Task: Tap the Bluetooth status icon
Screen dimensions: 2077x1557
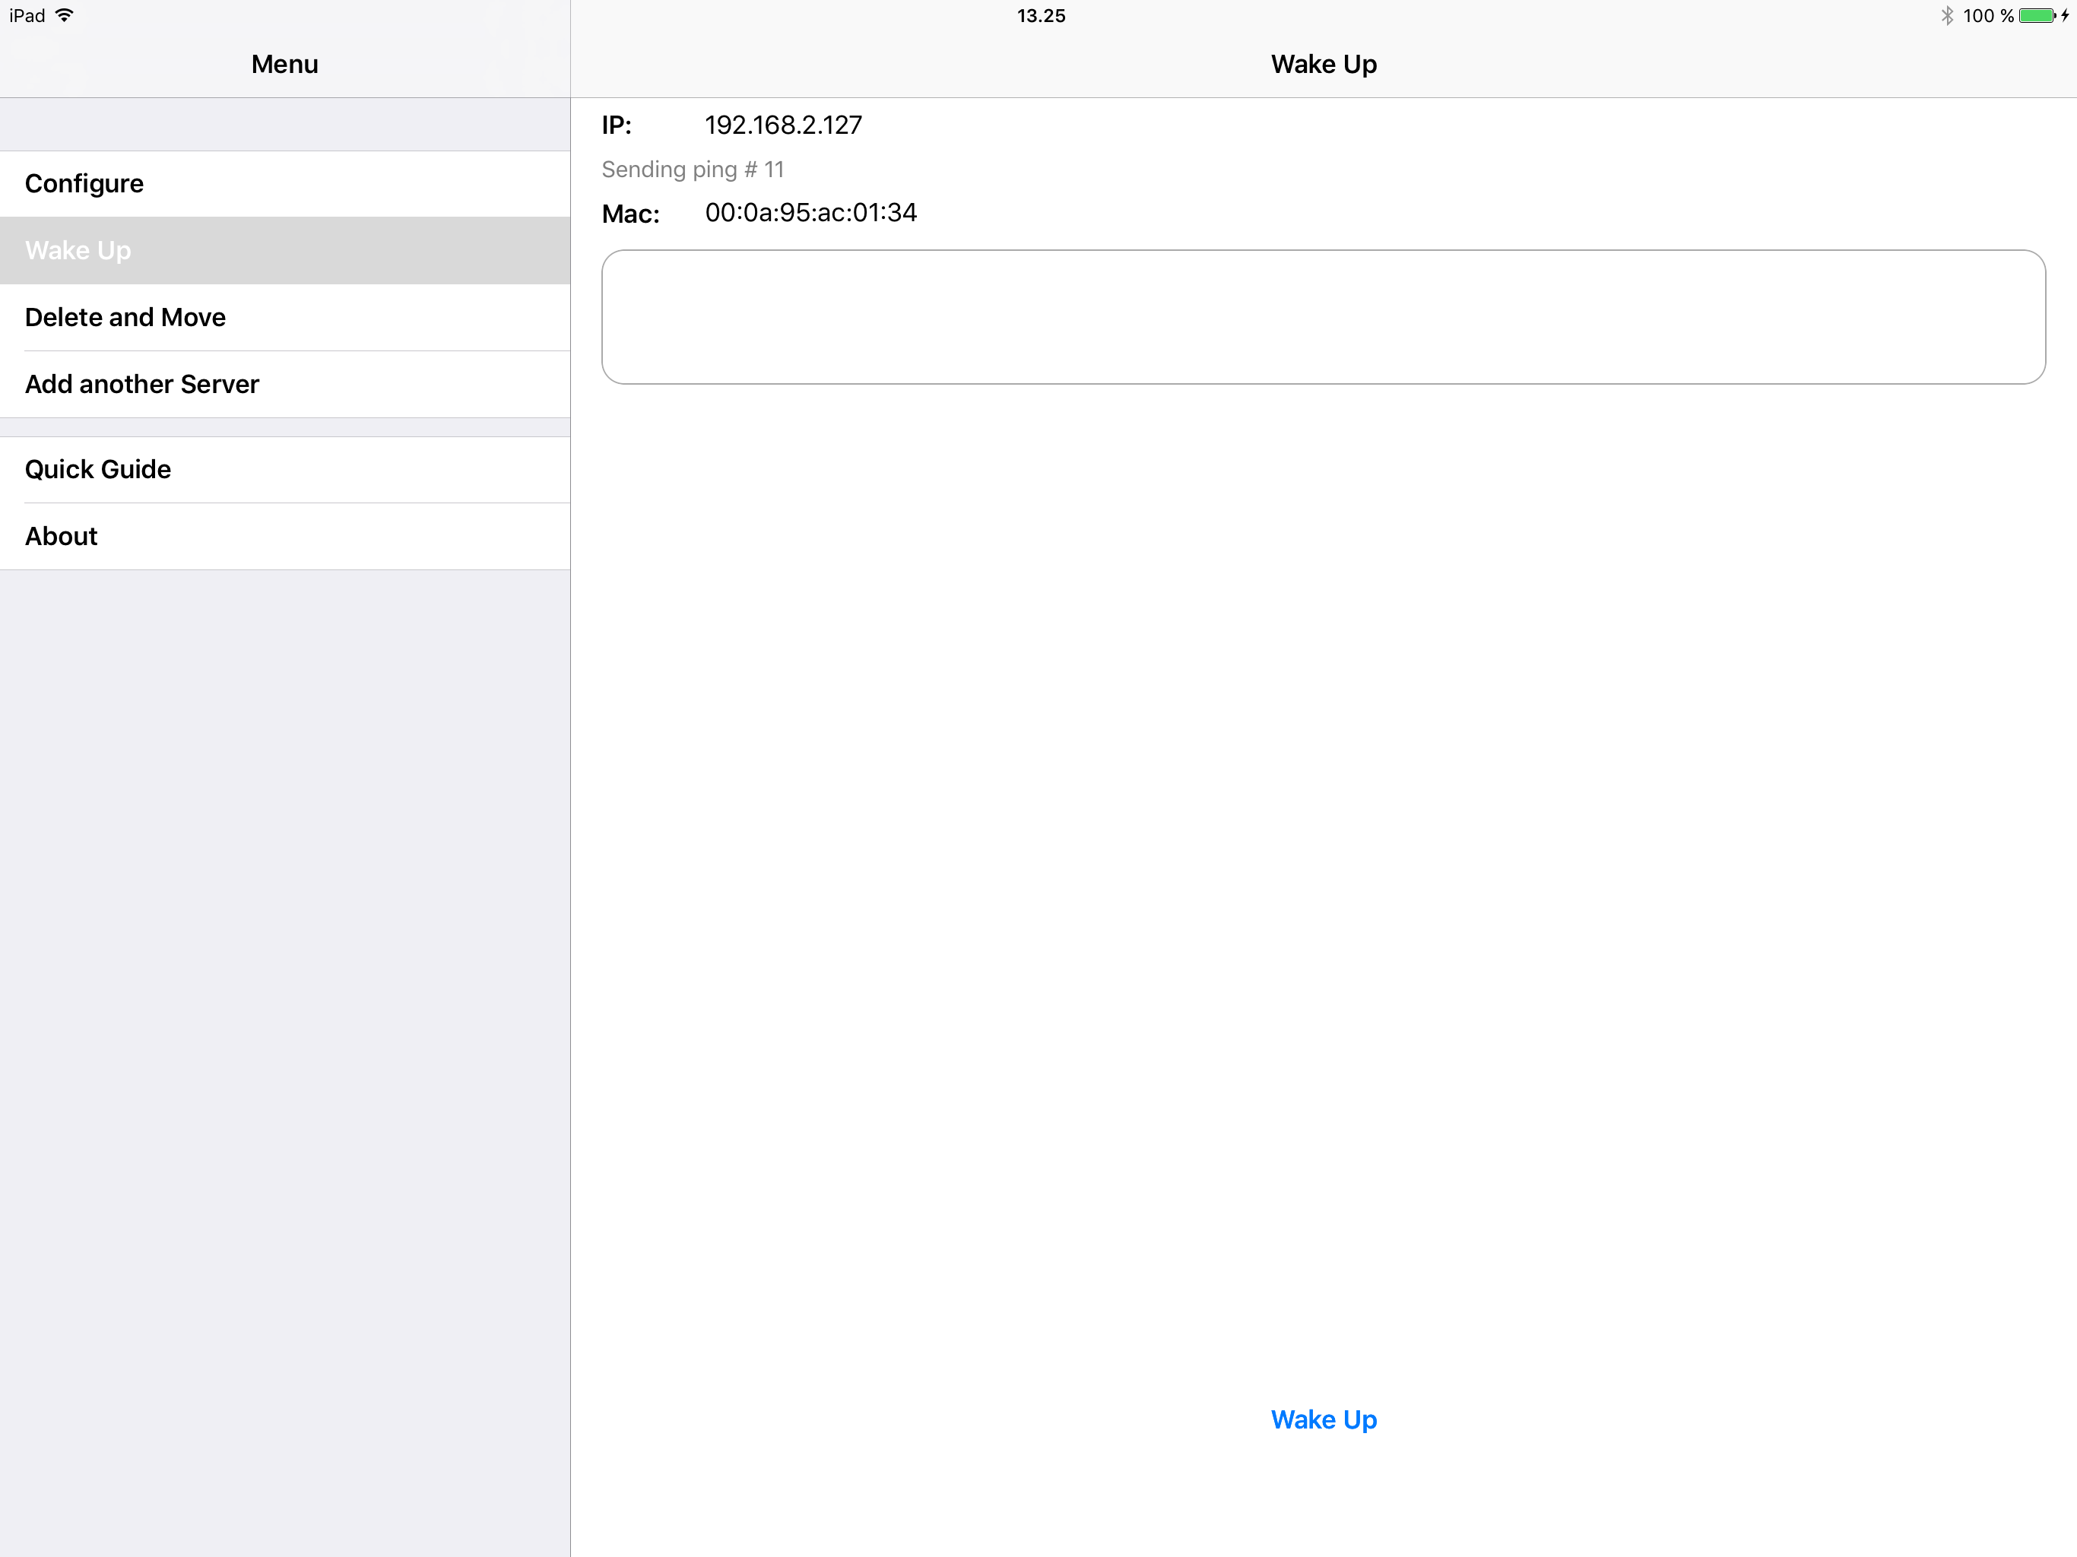Action: 1946,15
